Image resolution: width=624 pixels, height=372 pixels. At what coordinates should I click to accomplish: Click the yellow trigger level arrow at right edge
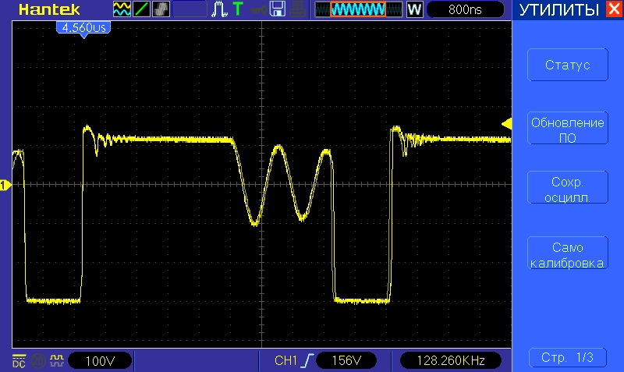pos(505,124)
